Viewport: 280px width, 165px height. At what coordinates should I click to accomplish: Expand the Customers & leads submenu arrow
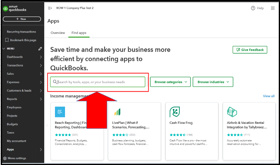[x=41, y=91]
